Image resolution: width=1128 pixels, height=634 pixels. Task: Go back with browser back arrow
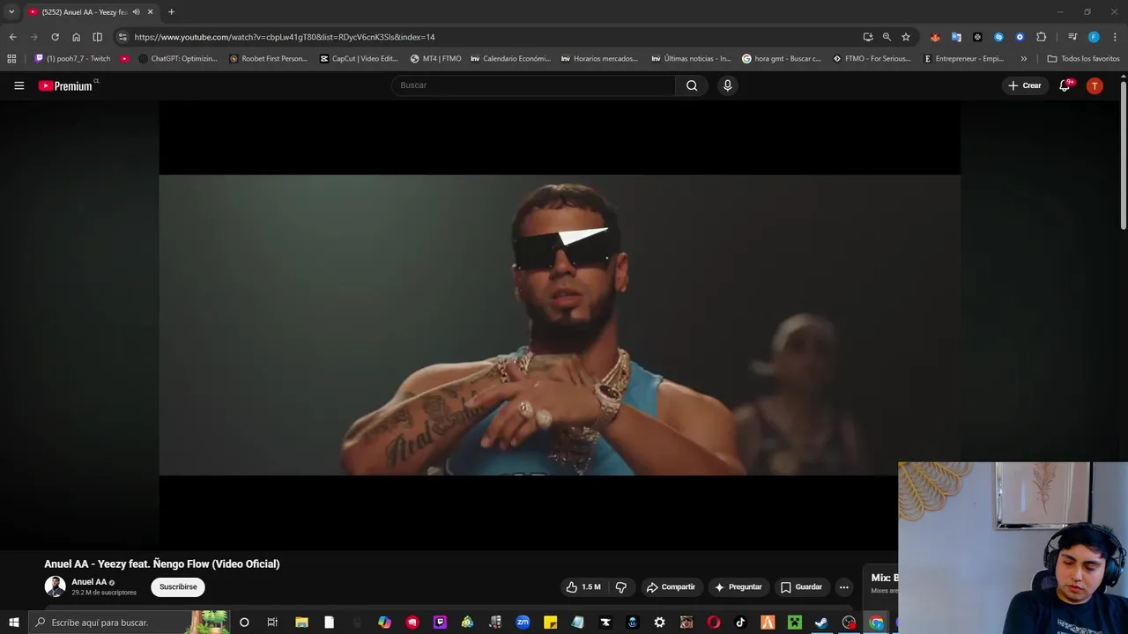12,37
